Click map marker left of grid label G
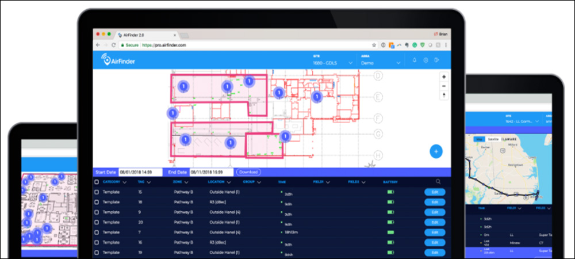This screenshot has height=259, width=575. [285, 136]
